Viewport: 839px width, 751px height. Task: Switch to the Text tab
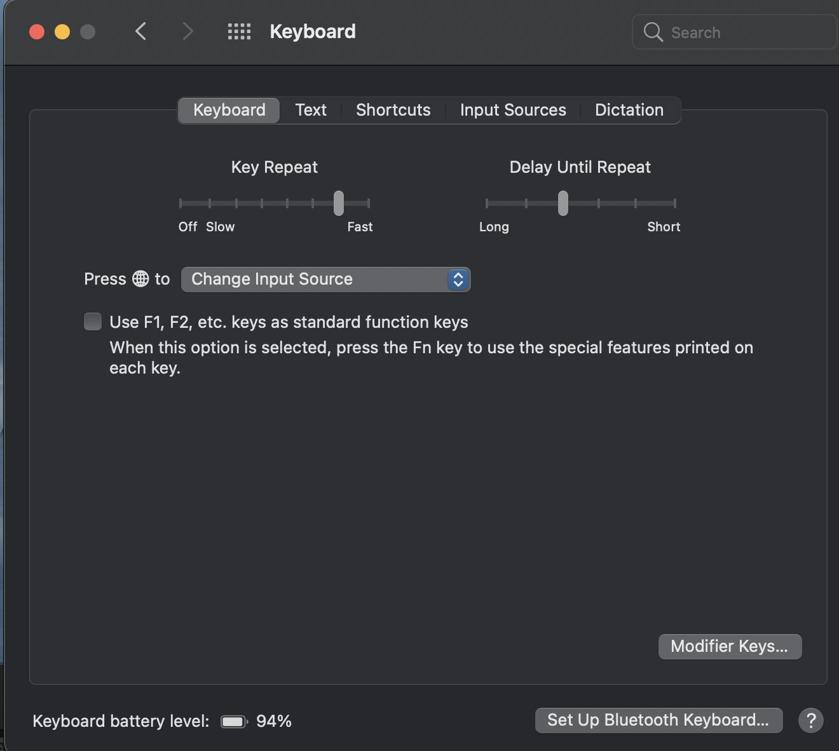[311, 110]
